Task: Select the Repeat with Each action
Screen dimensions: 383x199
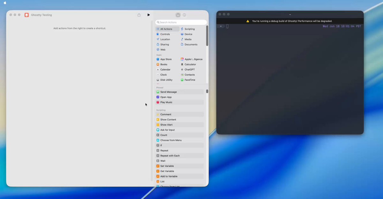Action: 179,156
